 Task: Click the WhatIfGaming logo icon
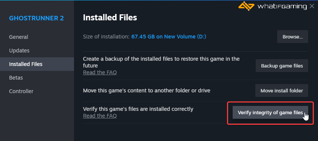coord(246,6)
